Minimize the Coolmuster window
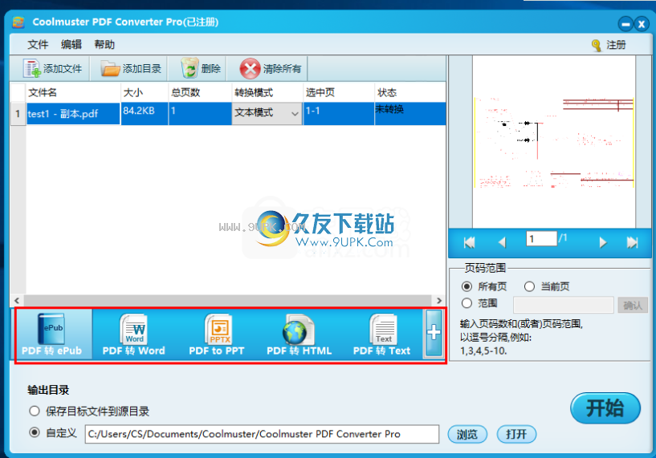Screen dimensions: 656x458 (x=625, y=24)
